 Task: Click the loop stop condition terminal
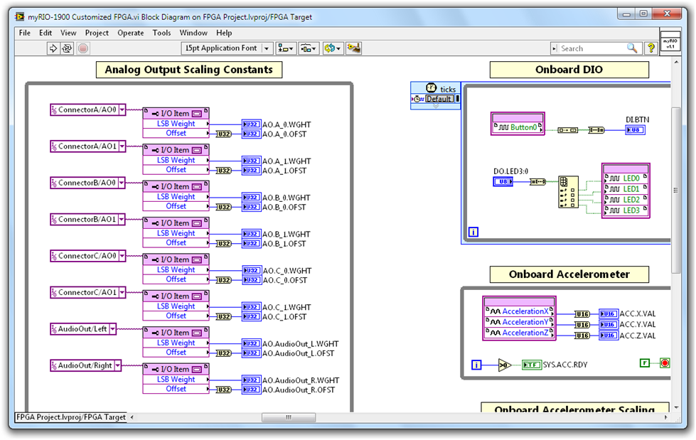click(x=665, y=364)
